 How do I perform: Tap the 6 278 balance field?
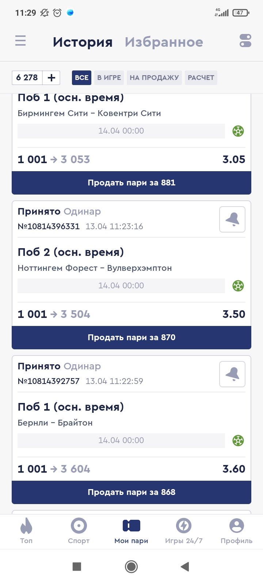(27, 77)
